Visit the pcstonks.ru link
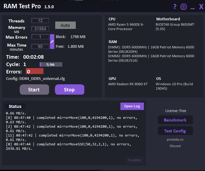The width and height of the screenshot is (205, 171). point(175,139)
